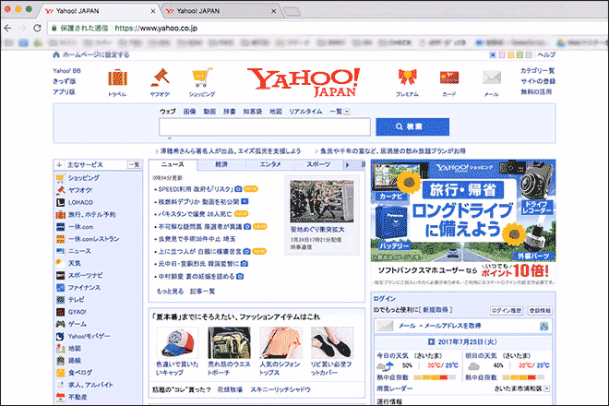
Task: Click the Yahoo! JAPAN logo
Action: tap(304, 82)
